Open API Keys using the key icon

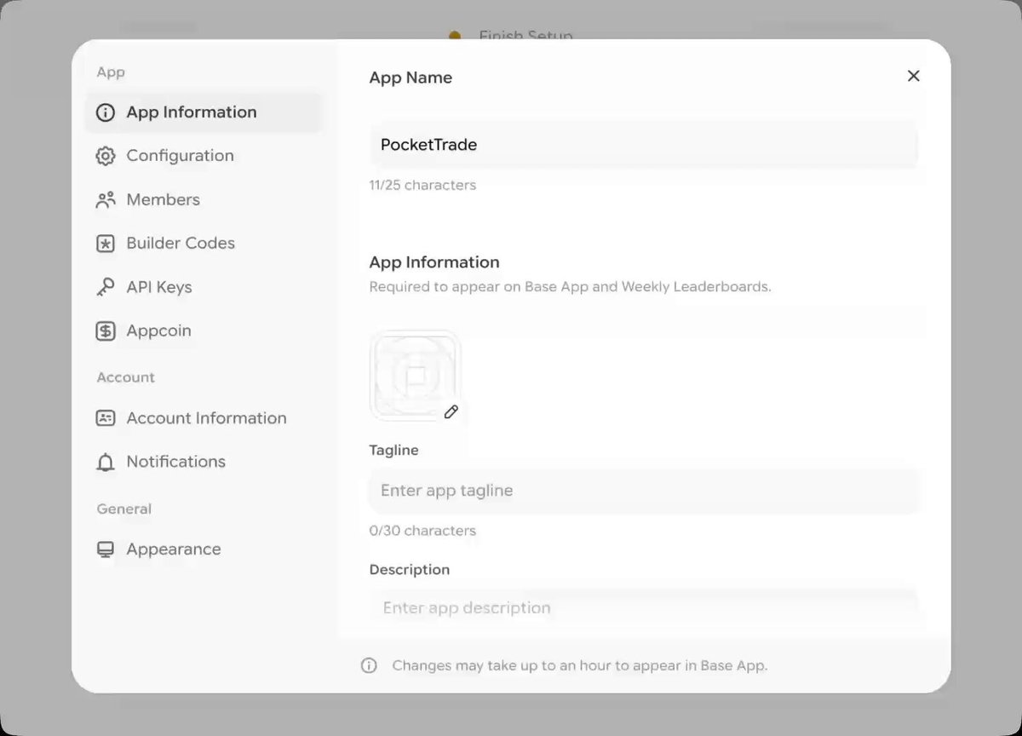click(106, 288)
